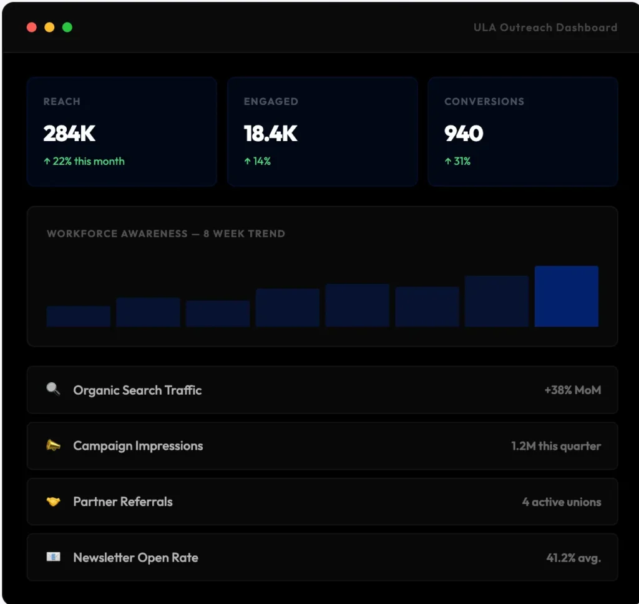This screenshot has height=604, width=639.
Task: Click the ULA Outreach Dashboard title
Action: tap(545, 27)
